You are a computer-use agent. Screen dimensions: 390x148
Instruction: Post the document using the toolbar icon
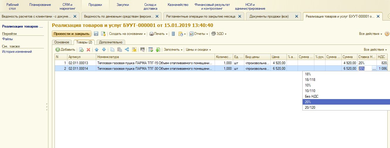coord(103,34)
